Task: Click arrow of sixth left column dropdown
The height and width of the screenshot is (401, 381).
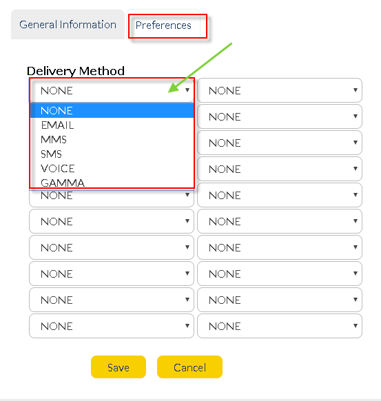Action: 187,221
